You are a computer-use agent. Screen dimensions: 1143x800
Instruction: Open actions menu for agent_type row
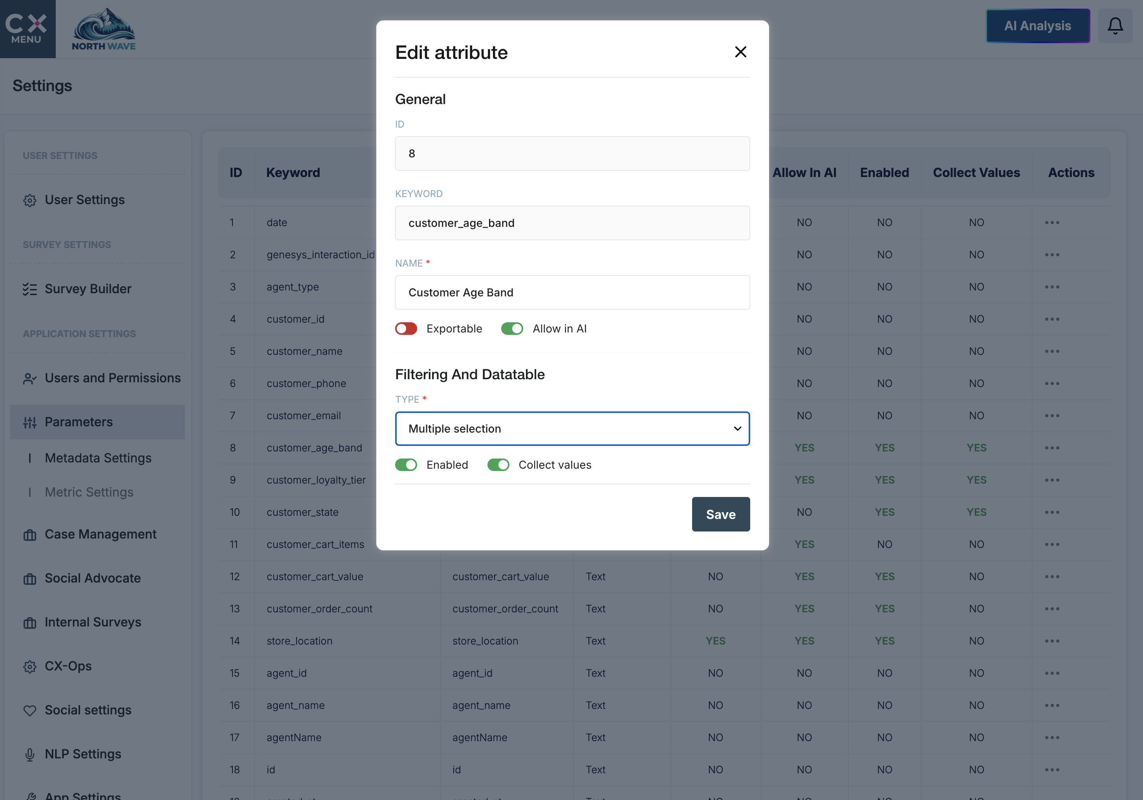pos(1052,287)
